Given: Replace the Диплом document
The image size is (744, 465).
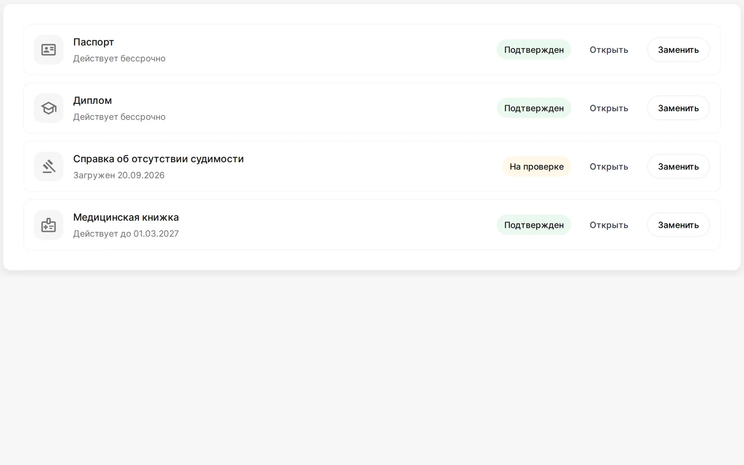Looking at the screenshot, I should point(678,108).
